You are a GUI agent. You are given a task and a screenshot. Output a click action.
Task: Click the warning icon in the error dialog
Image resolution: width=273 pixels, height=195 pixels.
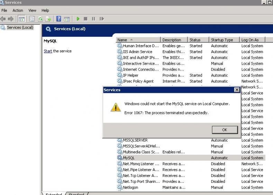pyautogui.click(x=116, y=107)
